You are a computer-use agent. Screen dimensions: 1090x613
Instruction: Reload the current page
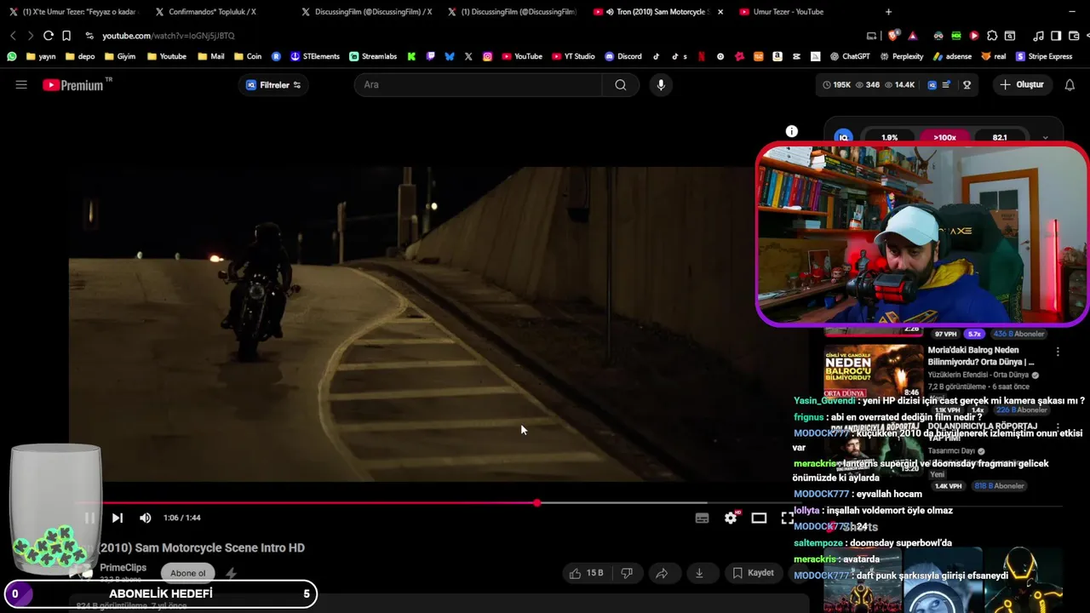[49, 36]
